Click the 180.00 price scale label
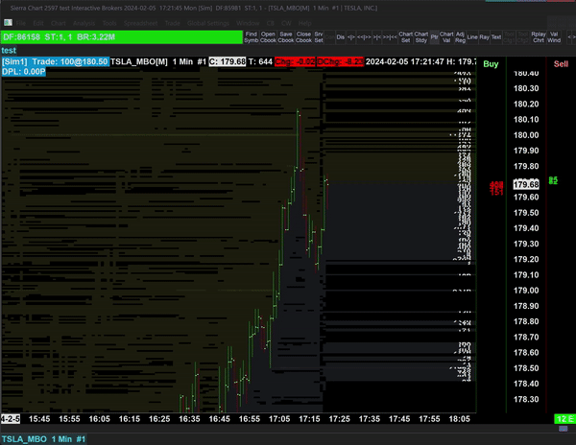The height and width of the screenshot is (445, 576). [x=526, y=135]
